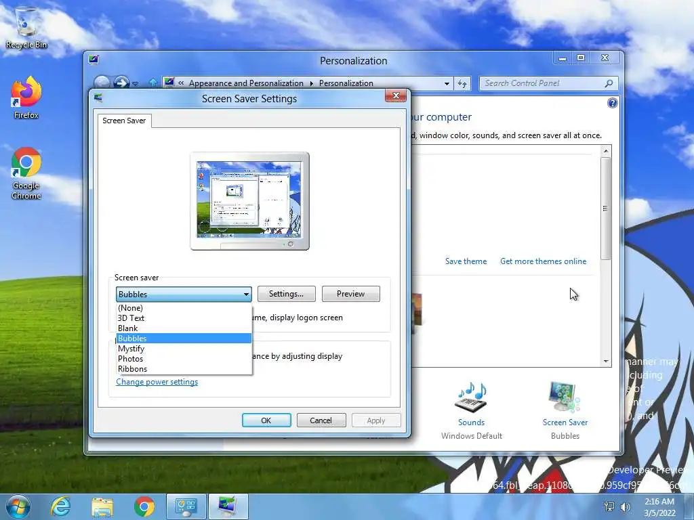Viewport: 694px width, 520px height.
Task: Choose Bubbles in the dropdown list
Action: [184, 339]
